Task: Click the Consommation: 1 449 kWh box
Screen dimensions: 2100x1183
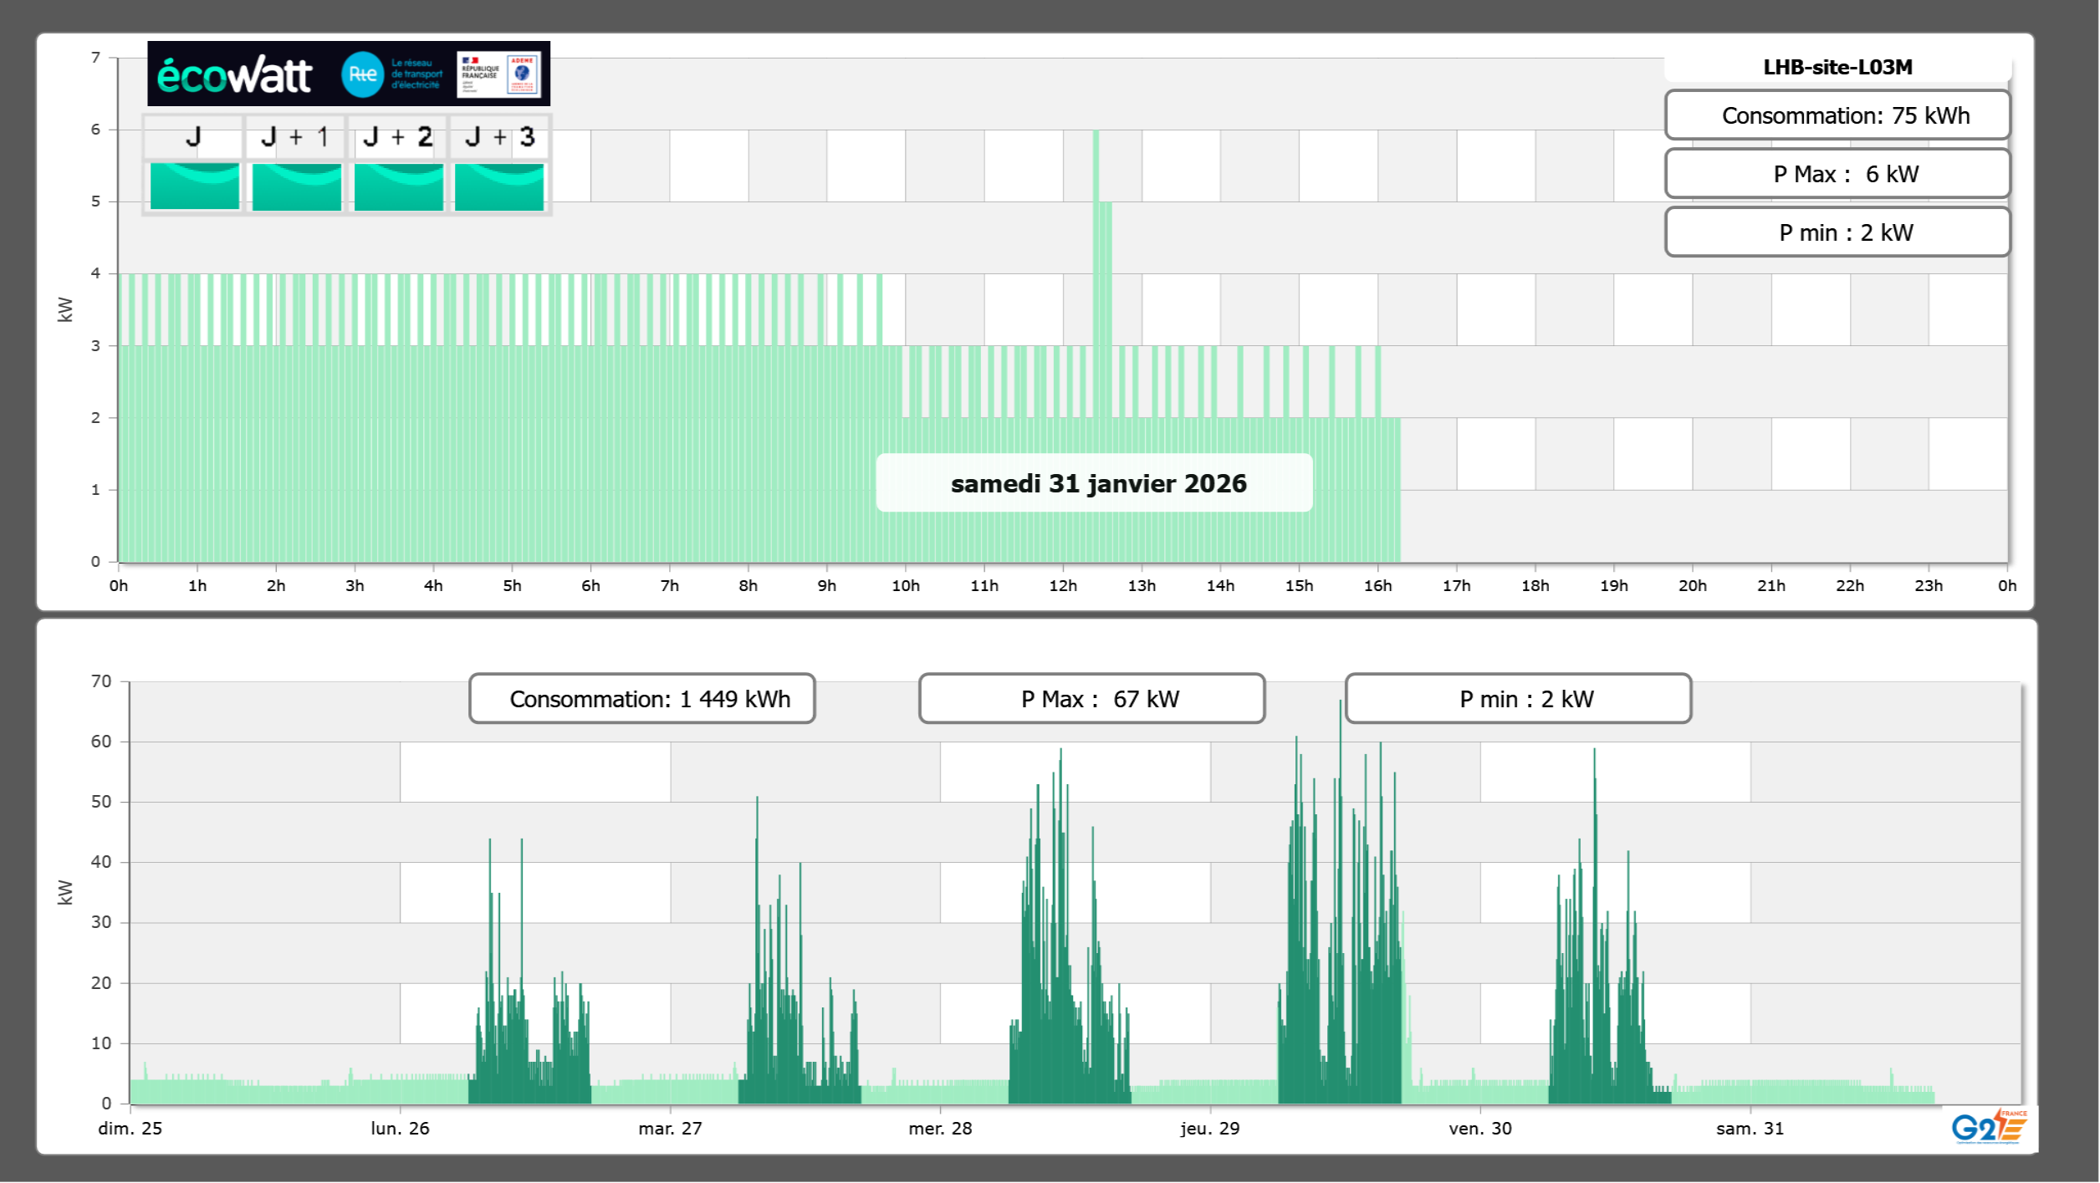Action: click(642, 699)
